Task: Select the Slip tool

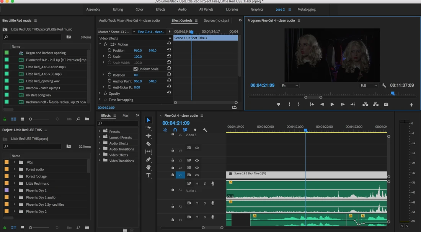Action: 148,151
